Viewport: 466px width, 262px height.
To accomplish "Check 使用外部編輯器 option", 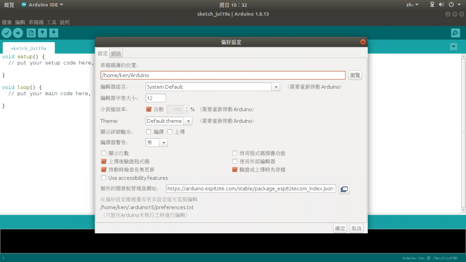I will pos(234,161).
